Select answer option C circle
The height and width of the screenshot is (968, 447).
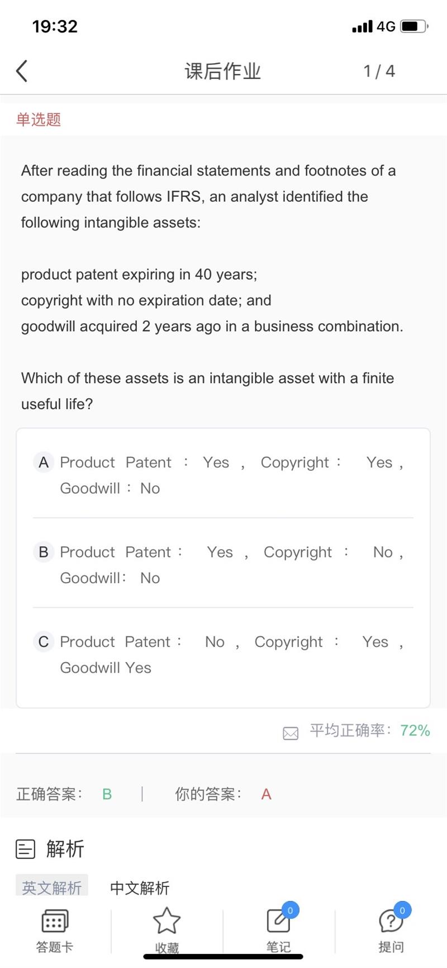click(x=44, y=641)
